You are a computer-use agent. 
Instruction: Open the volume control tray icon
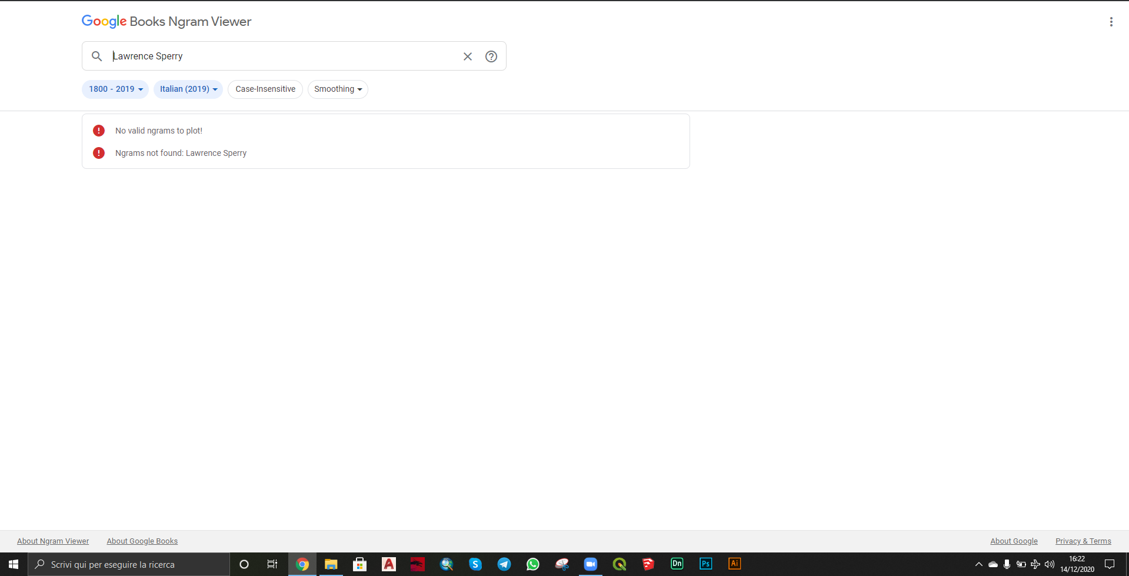1050,564
